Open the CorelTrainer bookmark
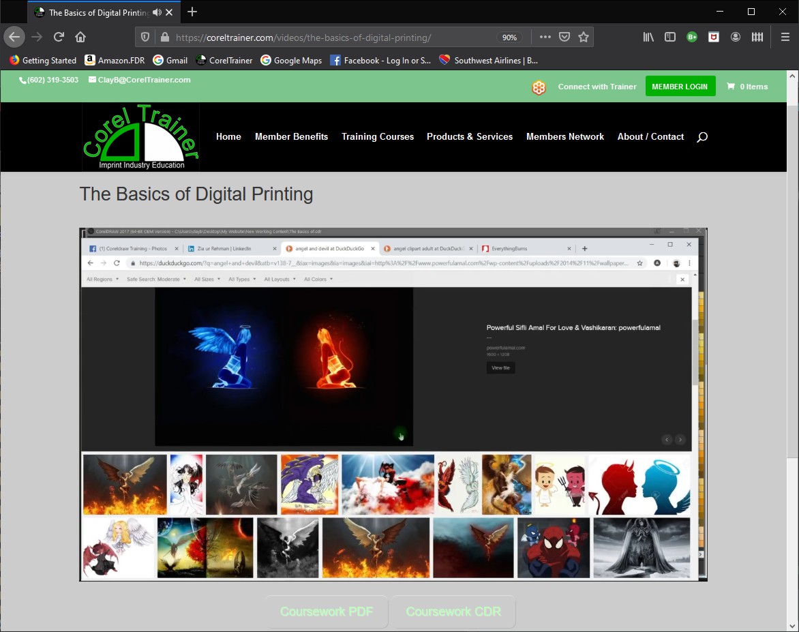Viewport: 799px width, 632px height. (x=224, y=60)
